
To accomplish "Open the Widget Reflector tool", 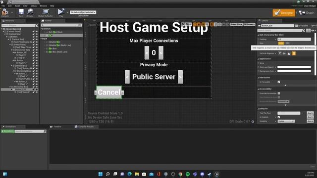I will coord(46,13).
